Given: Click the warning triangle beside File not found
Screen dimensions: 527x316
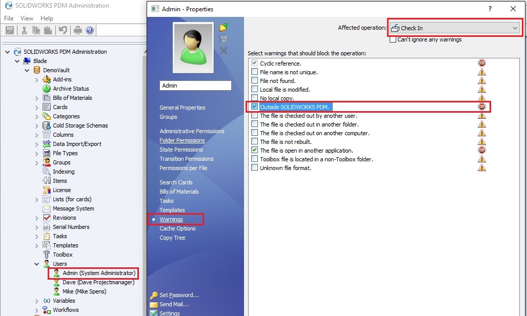Looking at the screenshot, I should [481, 80].
